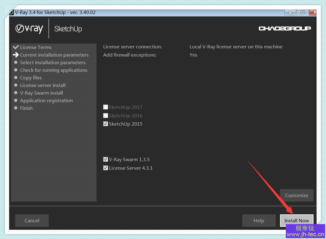Select V-Ray Swarm install step
326x239 pixels.
click(41, 93)
